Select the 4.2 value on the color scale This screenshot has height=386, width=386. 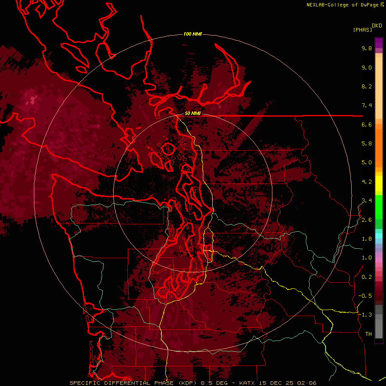pyautogui.click(x=367, y=182)
